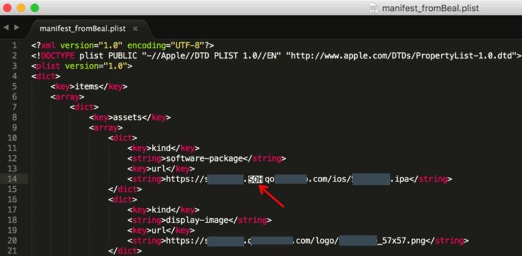
Task: Click the yellow minimize window button
Action: 21,8
